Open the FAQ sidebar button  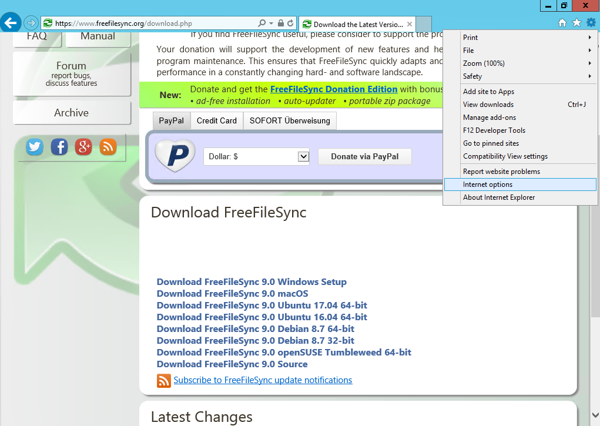coord(37,38)
